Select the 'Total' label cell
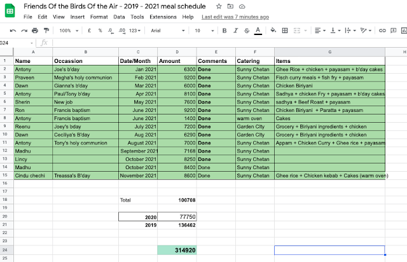The width and height of the screenshot is (407, 262). click(x=138, y=200)
